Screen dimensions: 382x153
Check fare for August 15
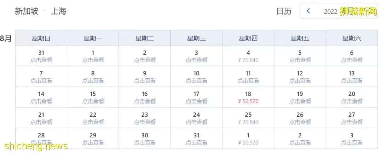pos(93,97)
